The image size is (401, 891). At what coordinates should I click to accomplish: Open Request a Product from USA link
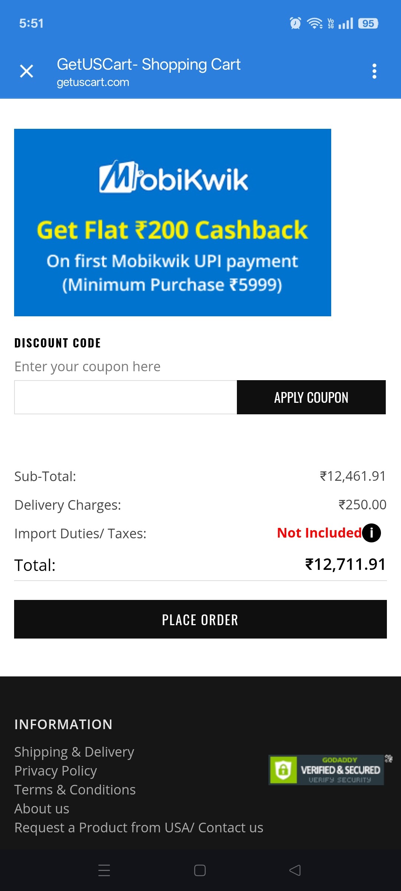coord(139,828)
